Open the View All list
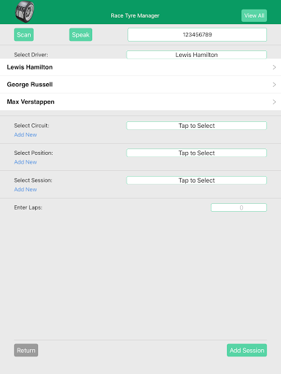The width and height of the screenshot is (281, 374). click(254, 15)
